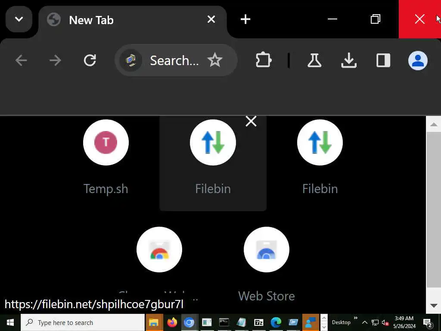Open the blue window icon next to Edge

(x=293, y=322)
